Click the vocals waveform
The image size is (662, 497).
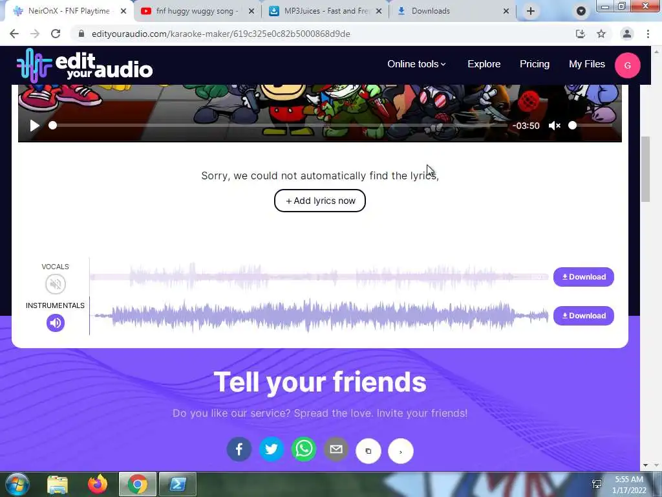[x=319, y=277]
